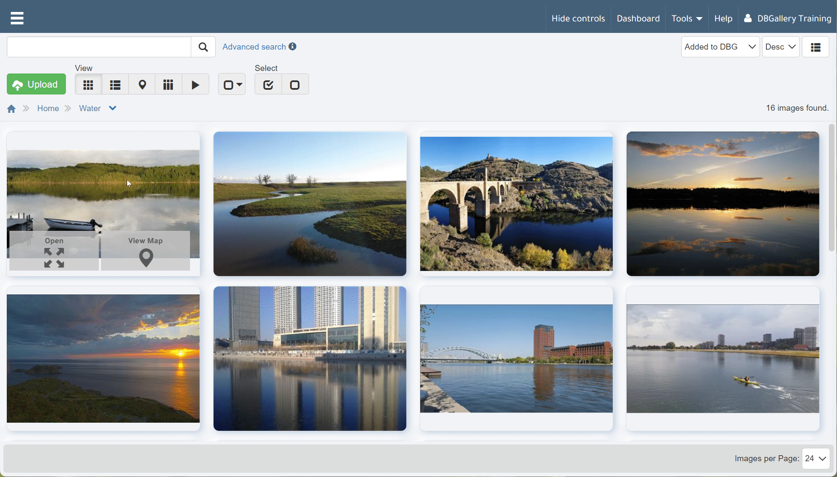This screenshot has height=477, width=837.
Task: Expand the Added to DBG dropdown
Action: click(x=719, y=47)
